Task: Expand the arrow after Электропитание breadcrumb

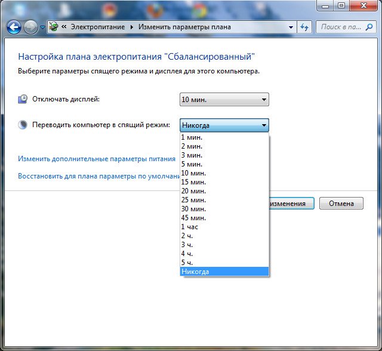Action: click(132, 27)
